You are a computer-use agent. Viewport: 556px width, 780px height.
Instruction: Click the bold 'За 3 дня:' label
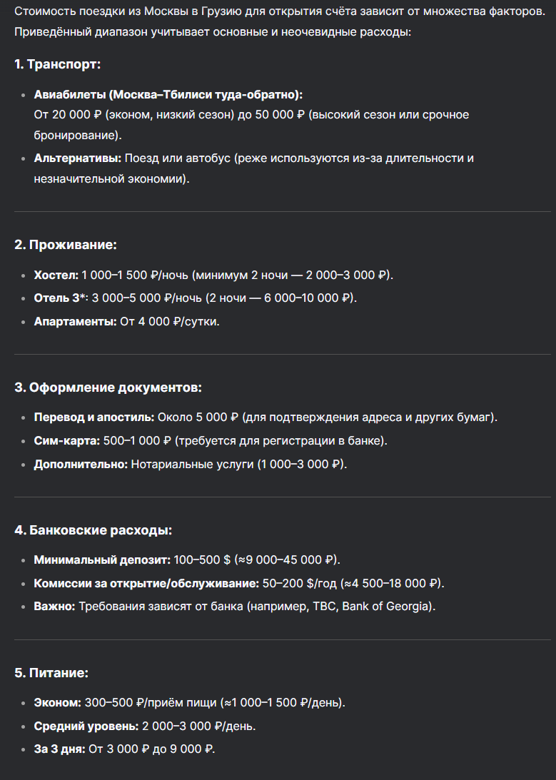[x=59, y=749]
